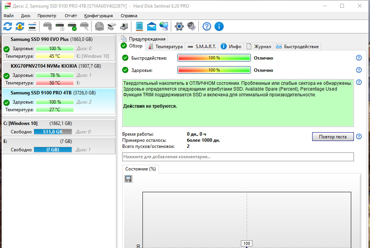Click the disk with computer tower toolbar icon

point(124,26)
